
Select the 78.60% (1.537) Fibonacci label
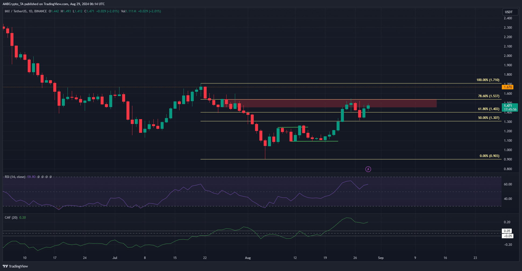489,96
